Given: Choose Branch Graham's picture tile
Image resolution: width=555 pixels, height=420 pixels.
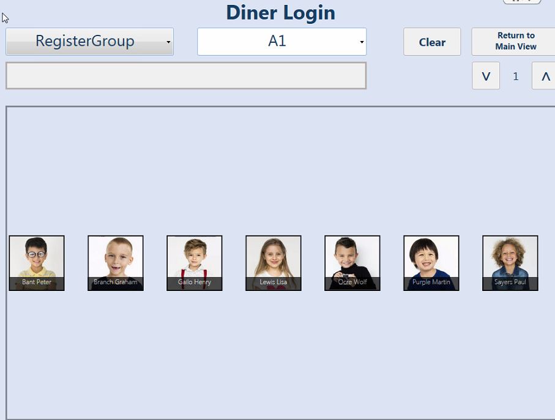Looking at the screenshot, I should coord(116,263).
